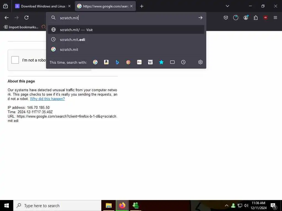This screenshot has width=282, height=211.
Task: Reload the current page
Action: [x=26, y=18]
